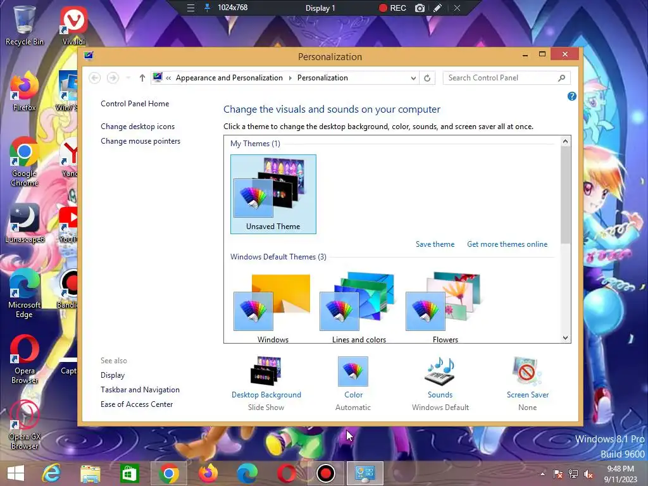Apply the Lines and colors theme
The width and height of the screenshot is (648, 486).
pyautogui.click(x=359, y=308)
